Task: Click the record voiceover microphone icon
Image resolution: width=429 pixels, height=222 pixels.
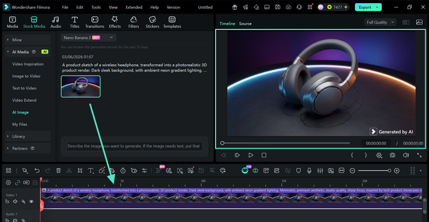Action: (309, 171)
